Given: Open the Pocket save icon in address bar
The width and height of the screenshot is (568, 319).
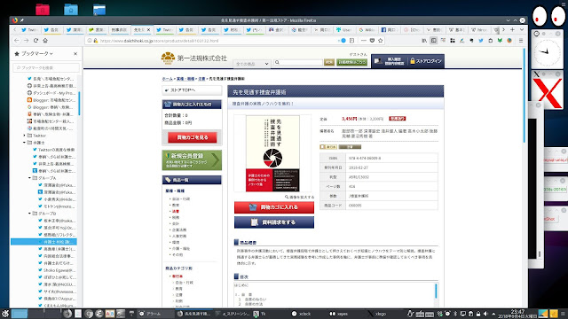Looking at the screenshot, I should pyautogui.click(x=372, y=41).
